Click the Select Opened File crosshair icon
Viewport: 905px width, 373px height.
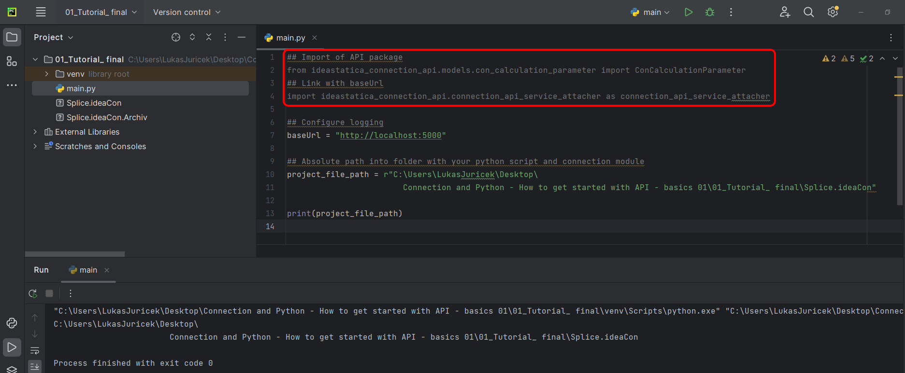176,37
